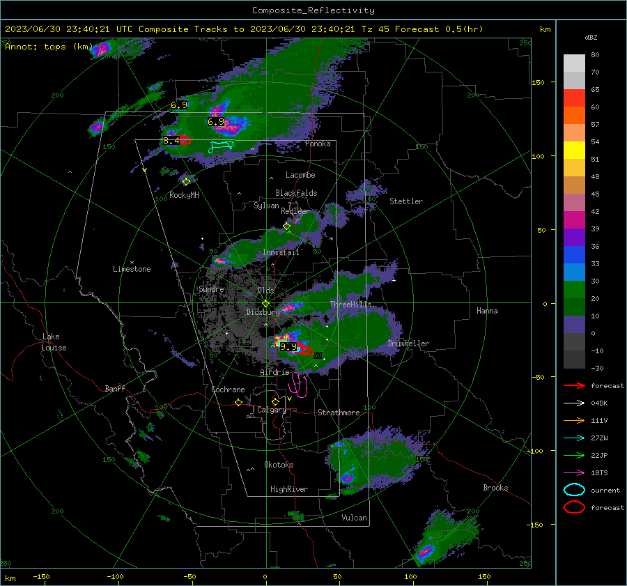Click the cyan 27ZW arrow in legend
The width and height of the screenshot is (627, 586).
574,438
